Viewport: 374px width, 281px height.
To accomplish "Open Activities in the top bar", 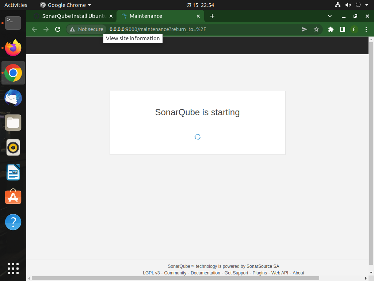I will (15, 5).
